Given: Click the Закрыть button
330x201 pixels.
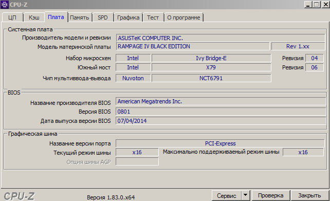Looking at the screenshot, I should pos(309,196).
